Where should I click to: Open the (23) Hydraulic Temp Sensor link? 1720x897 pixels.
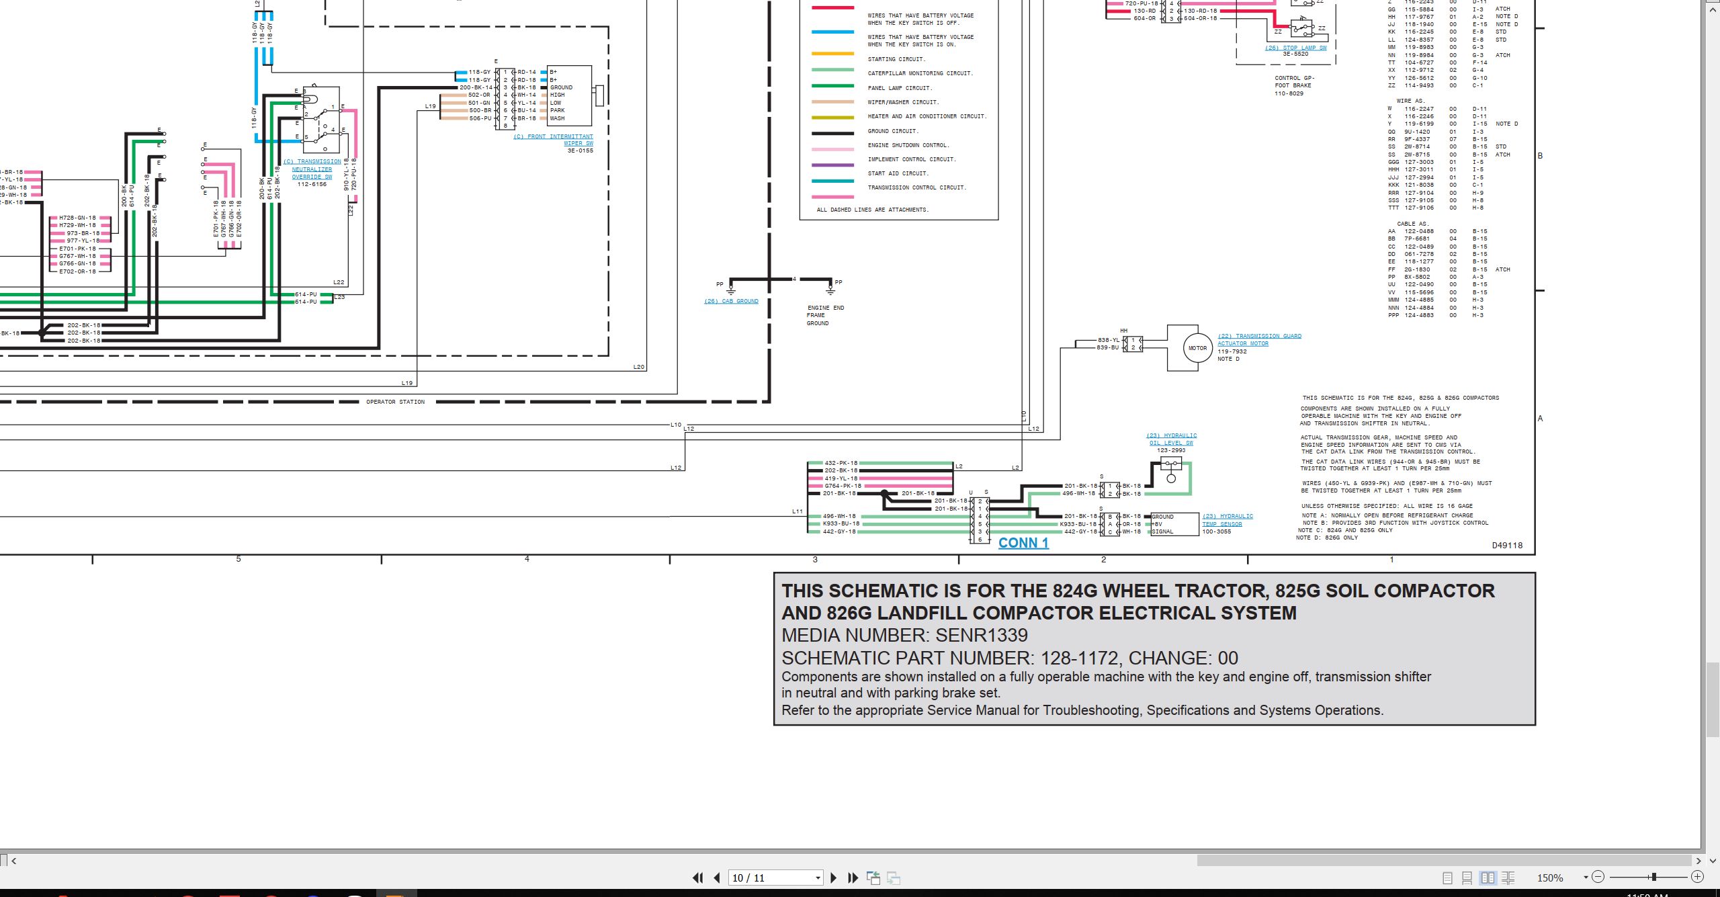[x=1228, y=520]
